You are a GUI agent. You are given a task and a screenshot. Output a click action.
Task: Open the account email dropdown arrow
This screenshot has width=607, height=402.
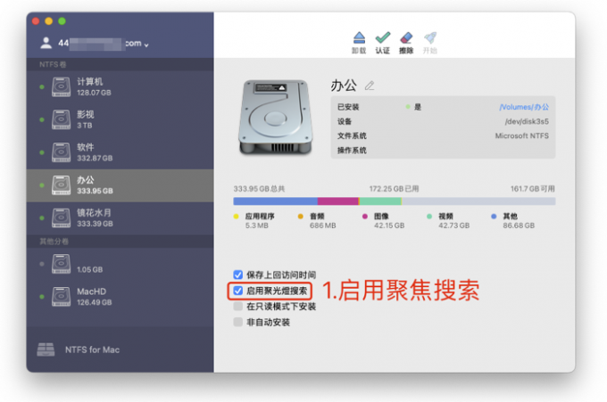click(146, 45)
